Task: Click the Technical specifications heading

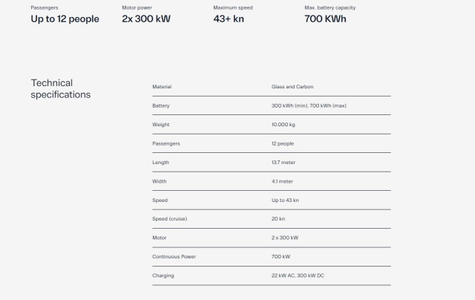Action: click(61, 88)
